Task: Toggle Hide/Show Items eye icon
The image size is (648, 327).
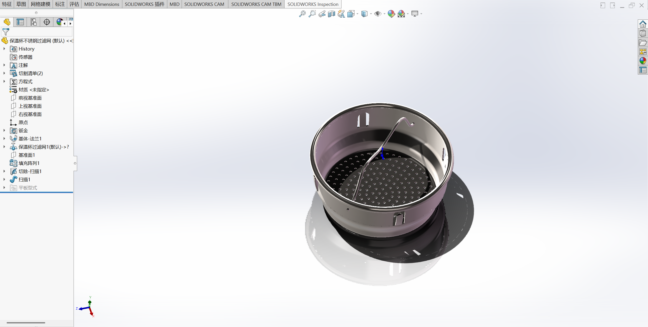Action: click(x=378, y=14)
